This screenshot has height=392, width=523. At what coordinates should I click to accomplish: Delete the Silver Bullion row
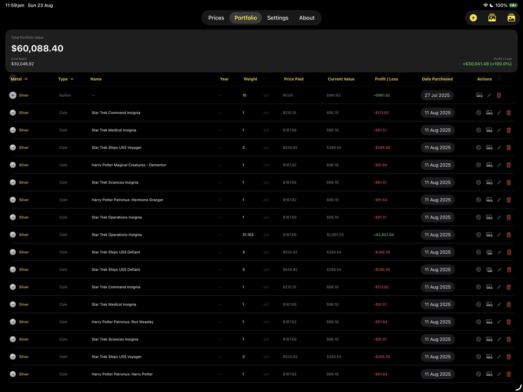click(499, 95)
